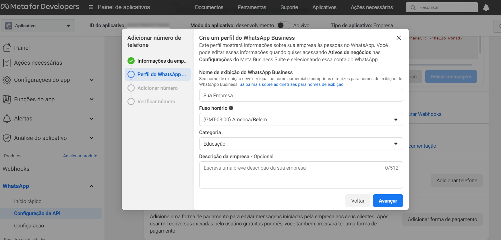Toggle the app mode switch to Ao vivo
501x240 pixels.
click(283, 25)
